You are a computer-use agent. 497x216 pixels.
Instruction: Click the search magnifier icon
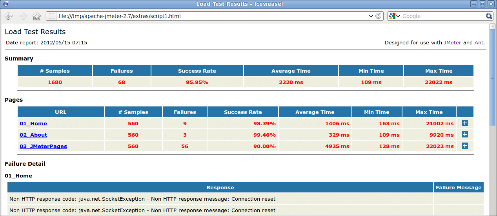point(489,16)
